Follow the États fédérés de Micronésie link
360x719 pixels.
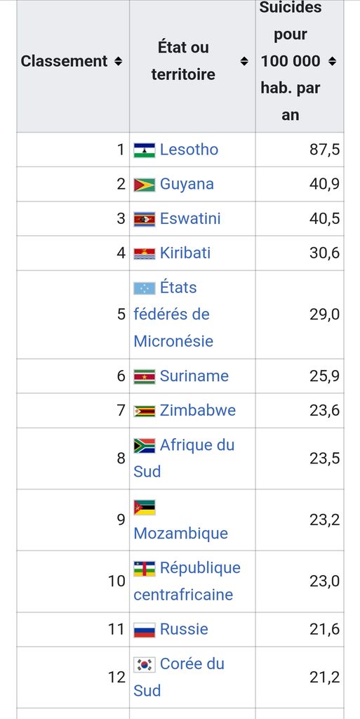(173, 315)
